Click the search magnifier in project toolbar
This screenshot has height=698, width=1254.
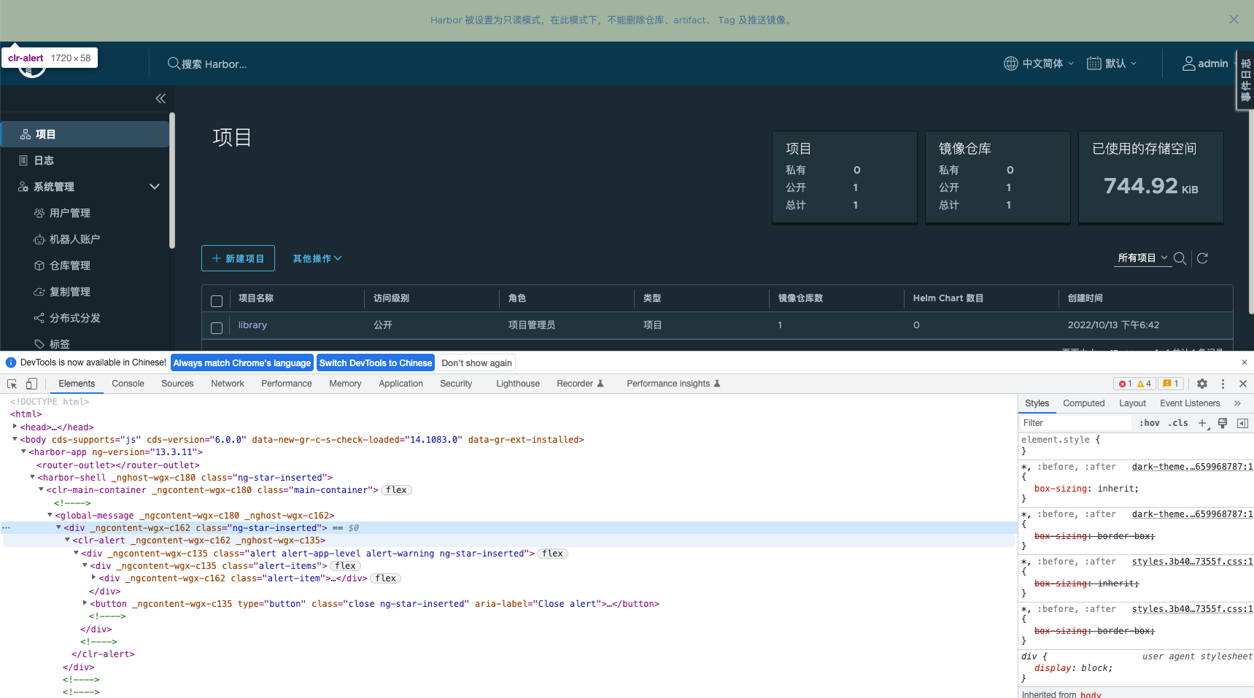click(x=1180, y=258)
